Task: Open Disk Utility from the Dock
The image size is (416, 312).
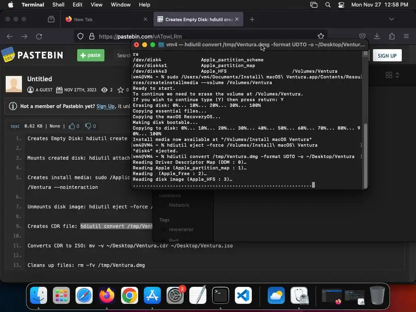Action: [299, 295]
